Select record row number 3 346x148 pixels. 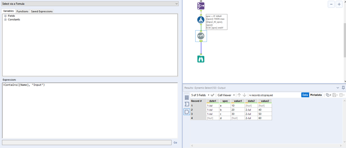click(x=198, y=114)
